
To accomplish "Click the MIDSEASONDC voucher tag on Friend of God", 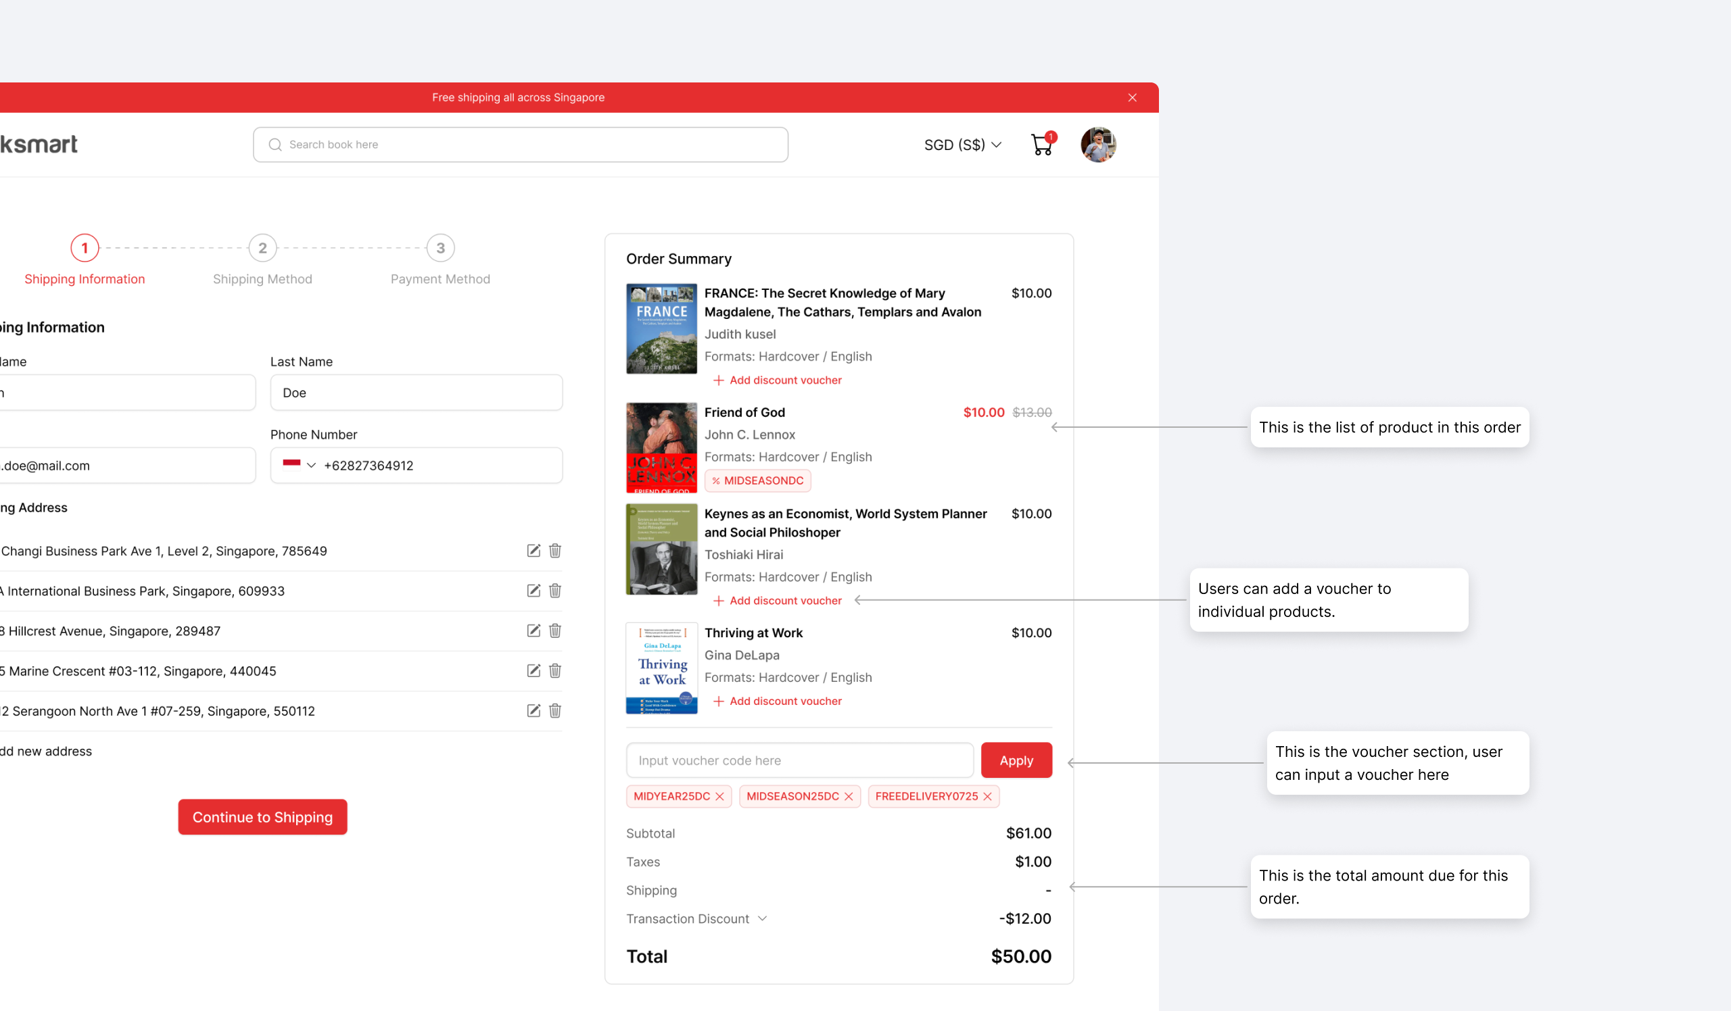I will point(758,480).
